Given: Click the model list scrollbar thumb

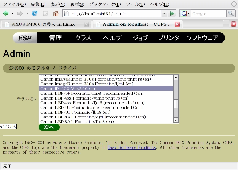Looking at the screenshot, I should [176, 104].
